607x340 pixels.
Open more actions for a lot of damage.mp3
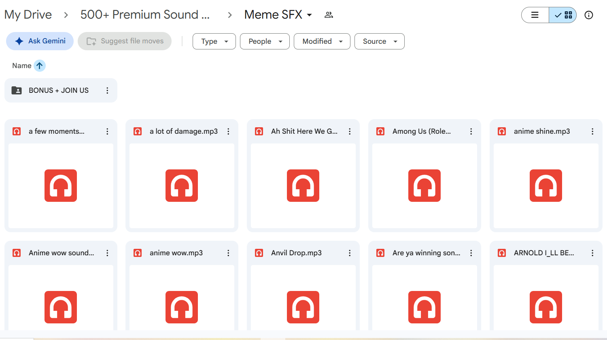coord(228,131)
